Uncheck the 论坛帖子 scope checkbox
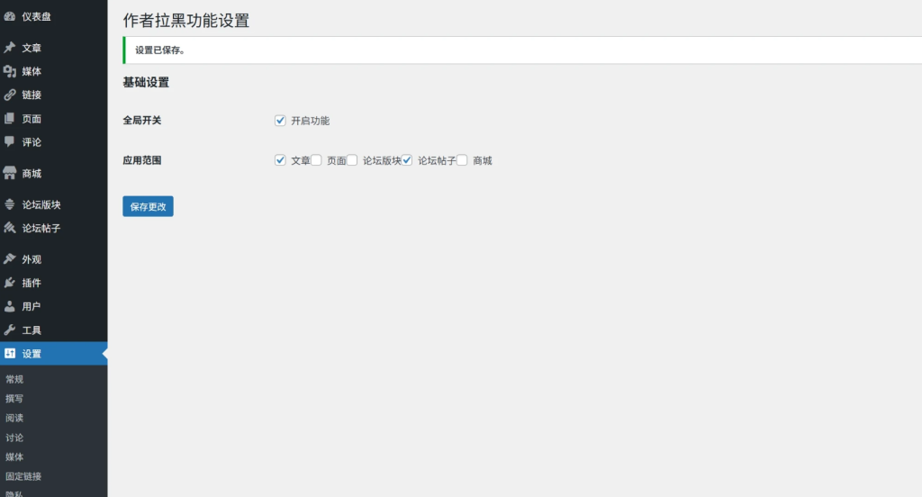The height and width of the screenshot is (497, 922). (x=407, y=160)
